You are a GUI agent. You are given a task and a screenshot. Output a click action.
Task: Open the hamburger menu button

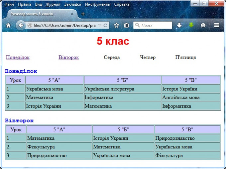click(217, 25)
